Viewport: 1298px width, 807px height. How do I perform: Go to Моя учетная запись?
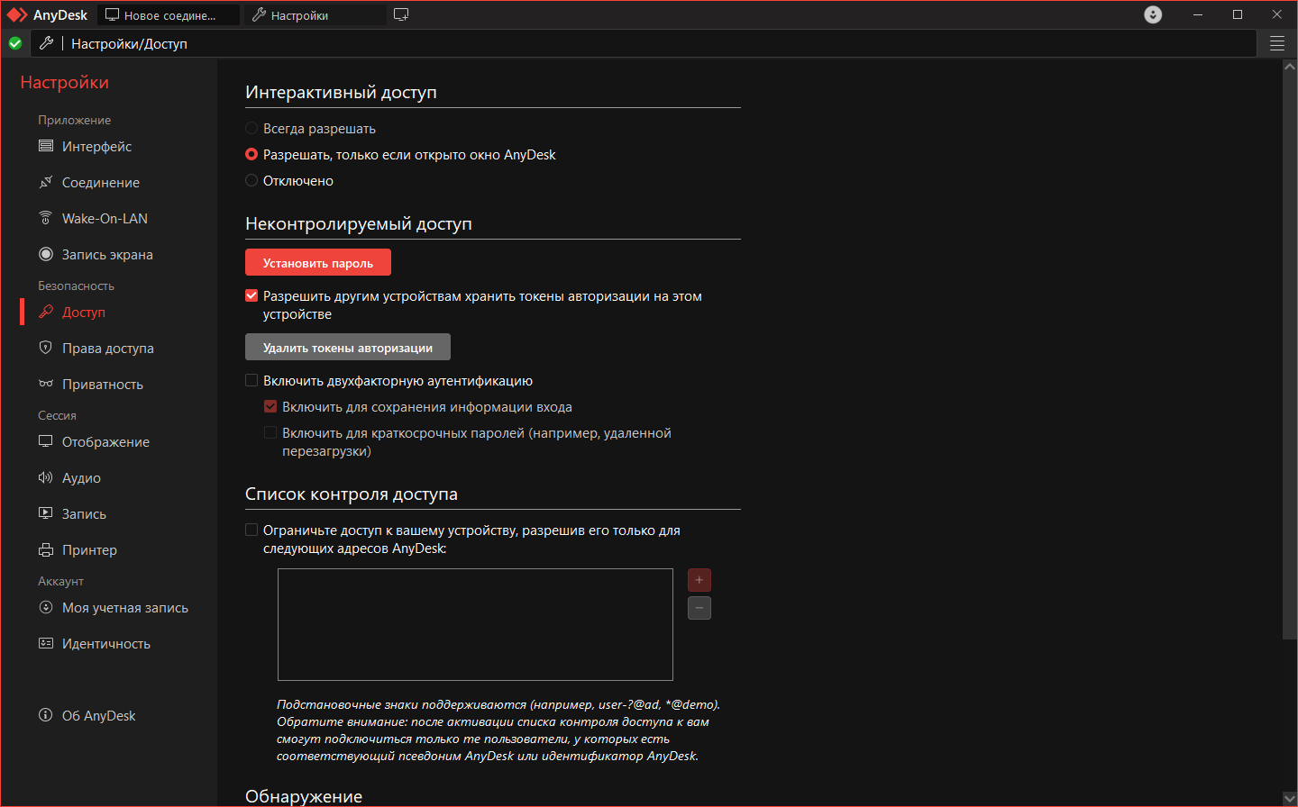pyautogui.click(x=125, y=607)
